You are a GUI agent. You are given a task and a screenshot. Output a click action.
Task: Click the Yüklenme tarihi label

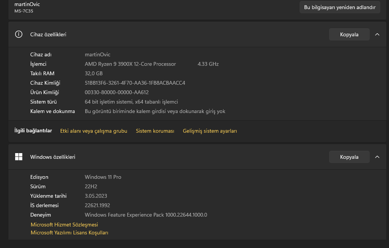click(x=48, y=196)
